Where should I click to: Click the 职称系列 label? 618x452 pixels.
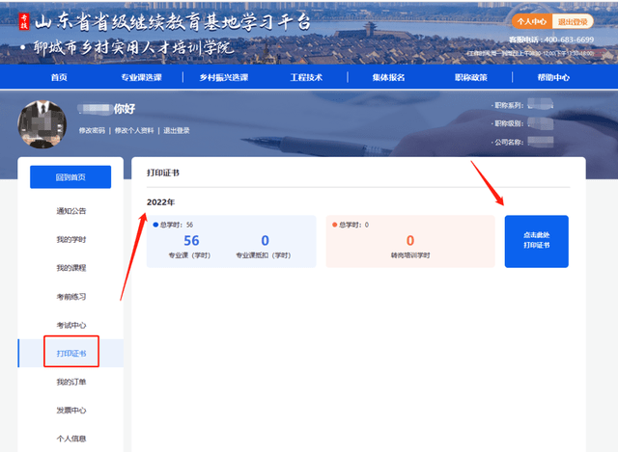(509, 105)
